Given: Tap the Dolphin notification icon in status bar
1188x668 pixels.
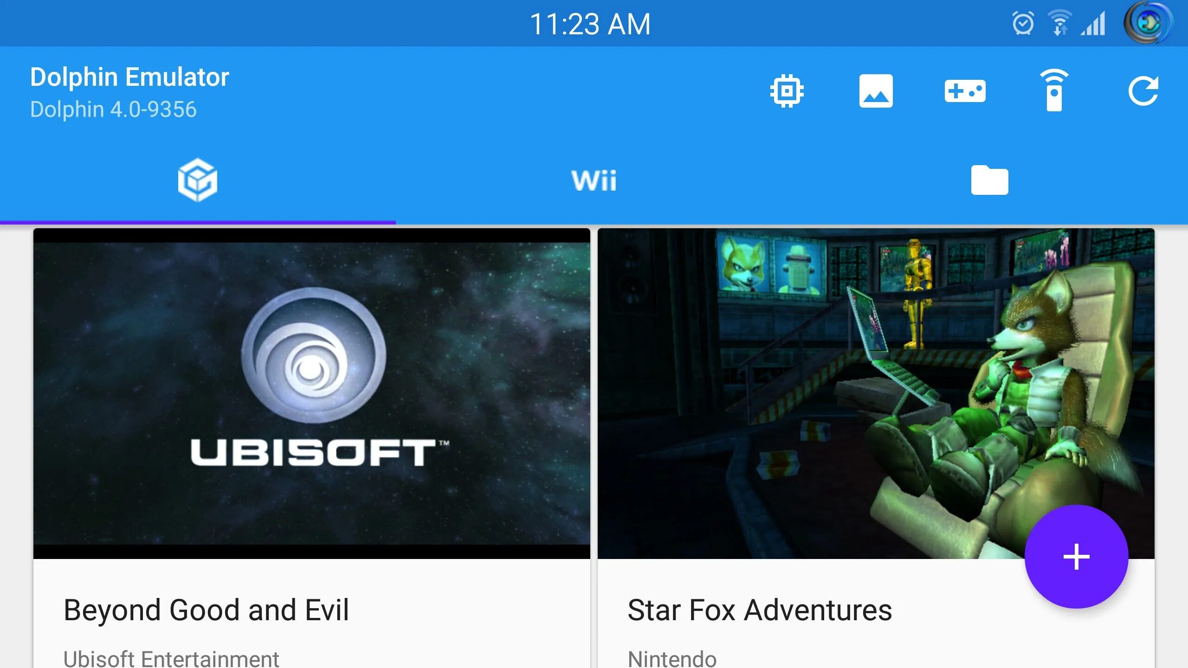Looking at the screenshot, I should (x=1148, y=22).
